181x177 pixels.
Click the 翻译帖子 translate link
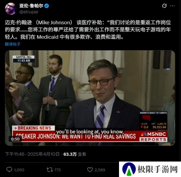pos(13,44)
